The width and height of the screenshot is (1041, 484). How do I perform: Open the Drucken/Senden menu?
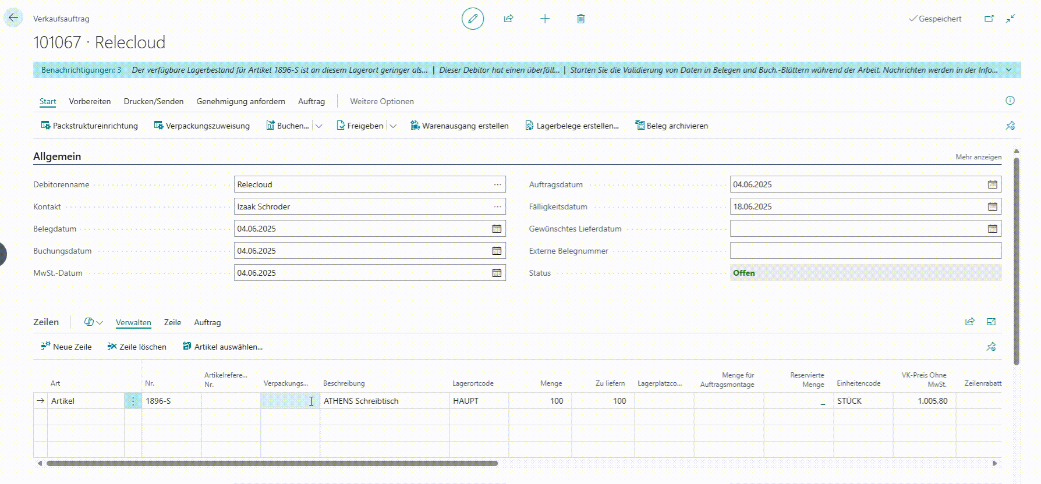click(154, 101)
